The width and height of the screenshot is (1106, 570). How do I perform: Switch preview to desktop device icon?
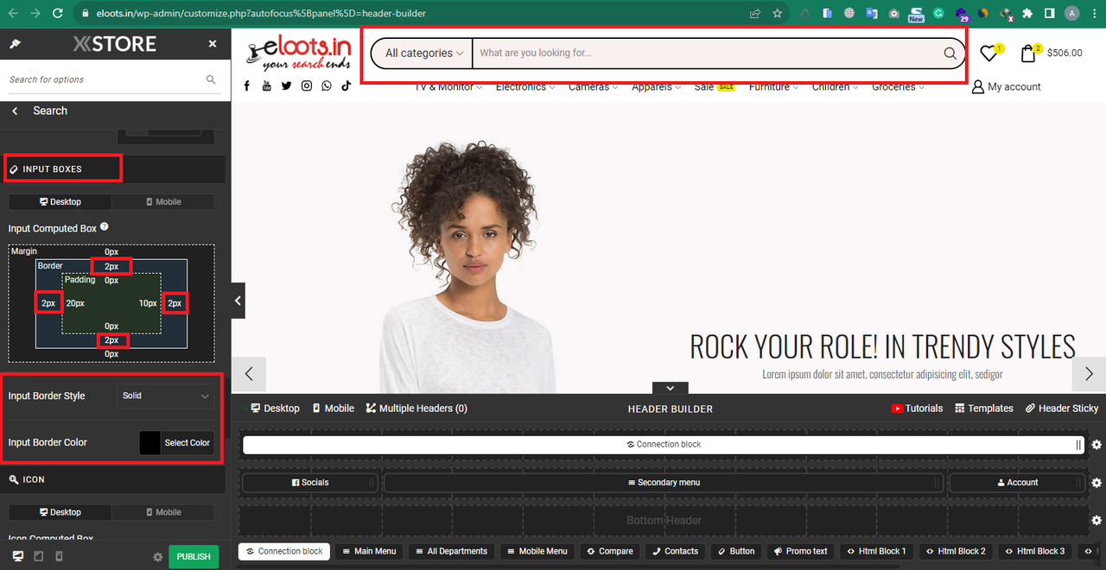[x=18, y=556]
